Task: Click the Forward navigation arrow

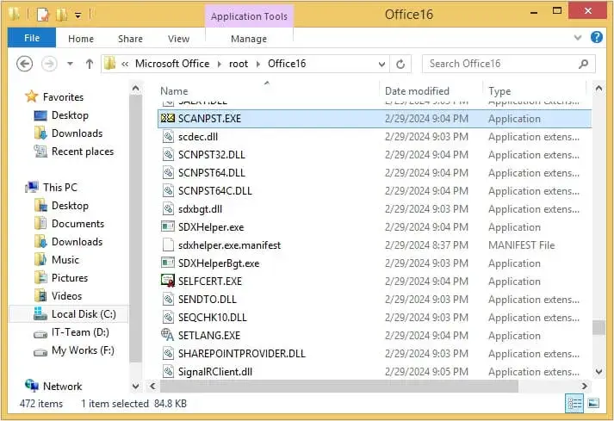Action: pyautogui.click(x=49, y=64)
